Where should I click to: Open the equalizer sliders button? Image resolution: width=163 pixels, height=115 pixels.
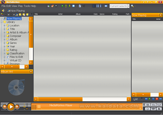(159, 105)
